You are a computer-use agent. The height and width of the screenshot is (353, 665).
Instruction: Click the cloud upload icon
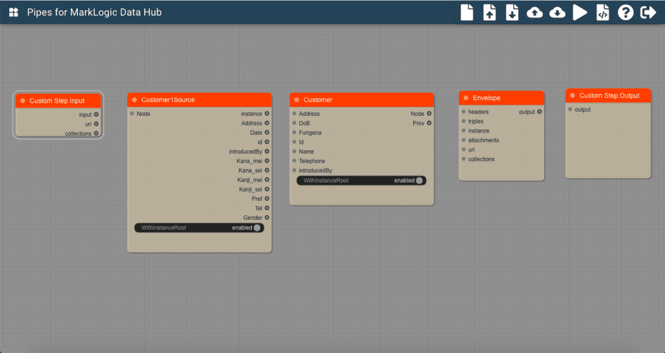click(534, 12)
